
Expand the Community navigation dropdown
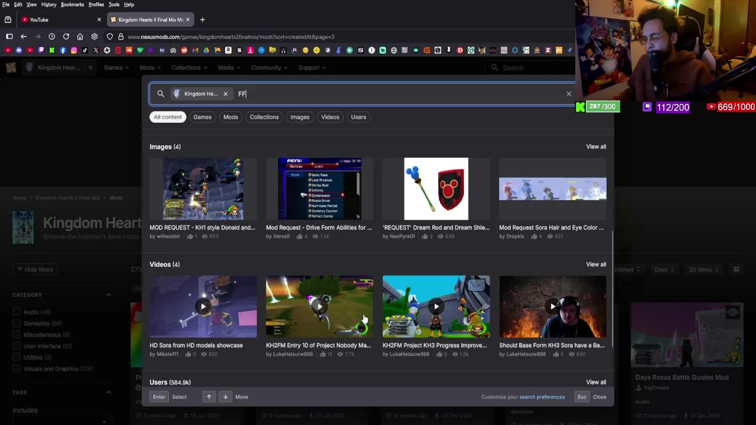tap(269, 67)
